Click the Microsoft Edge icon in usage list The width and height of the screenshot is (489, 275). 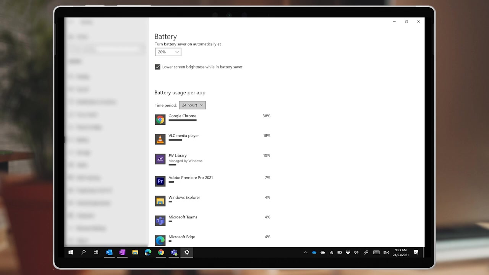coord(160,240)
